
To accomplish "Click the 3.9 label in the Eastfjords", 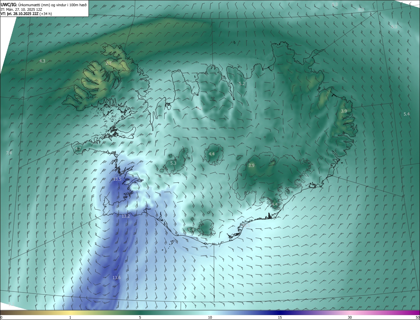I will [x=344, y=111].
